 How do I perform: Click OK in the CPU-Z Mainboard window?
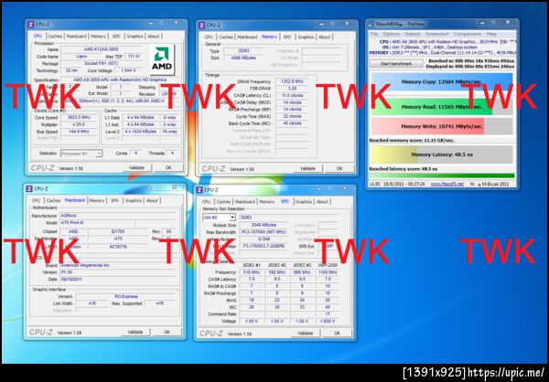click(167, 332)
